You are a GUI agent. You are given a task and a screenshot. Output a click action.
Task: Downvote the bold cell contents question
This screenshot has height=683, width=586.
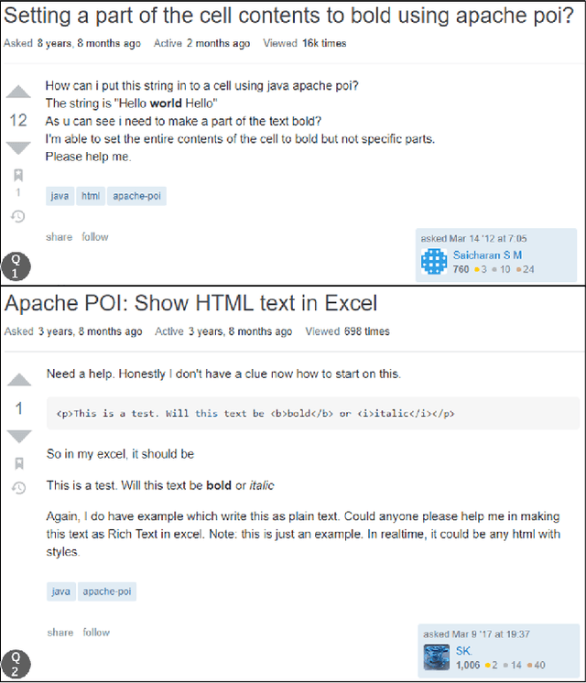coord(18,146)
